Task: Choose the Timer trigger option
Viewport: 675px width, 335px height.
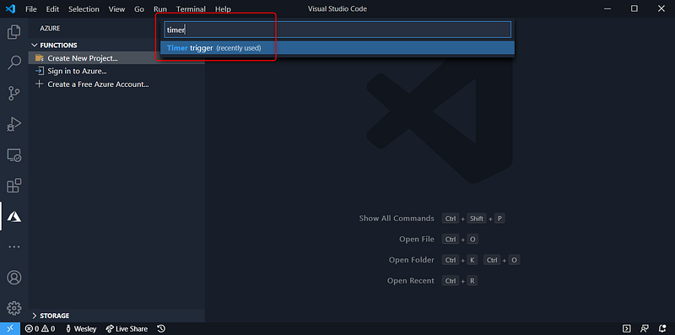Action: [x=337, y=48]
